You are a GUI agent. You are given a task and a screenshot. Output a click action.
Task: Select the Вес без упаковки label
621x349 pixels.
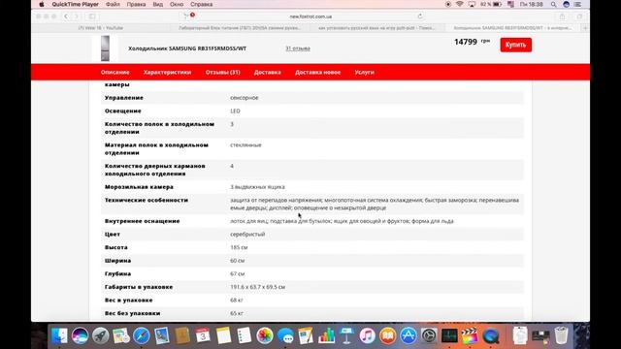pyautogui.click(x=132, y=313)
